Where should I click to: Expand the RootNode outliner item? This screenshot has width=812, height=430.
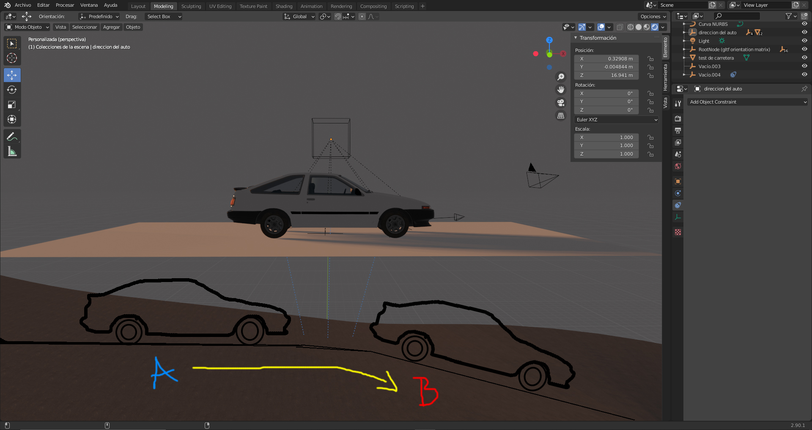tap(684, 49)
